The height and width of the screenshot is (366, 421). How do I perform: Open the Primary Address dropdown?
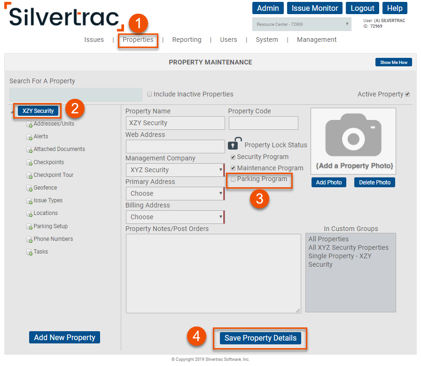pyautogui.click(x=175, y=193)
